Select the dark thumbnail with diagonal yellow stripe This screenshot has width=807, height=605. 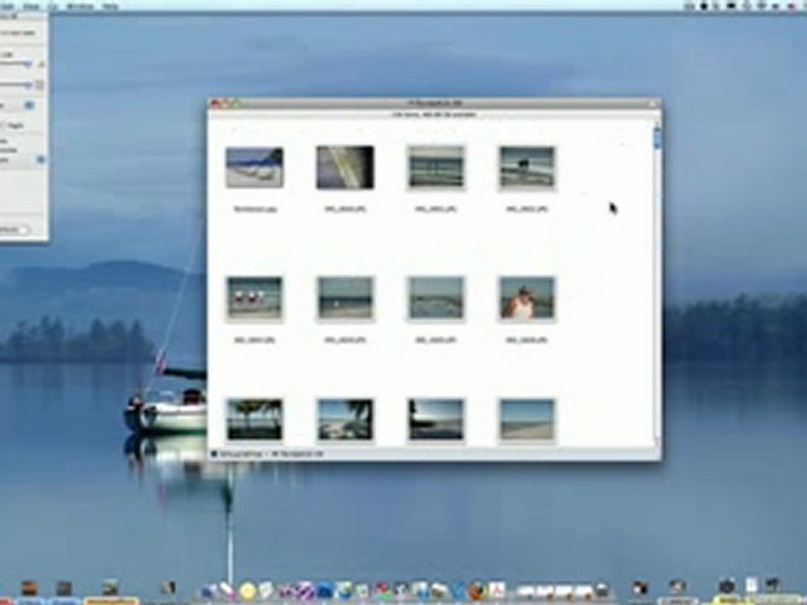[x=345, y=168]
